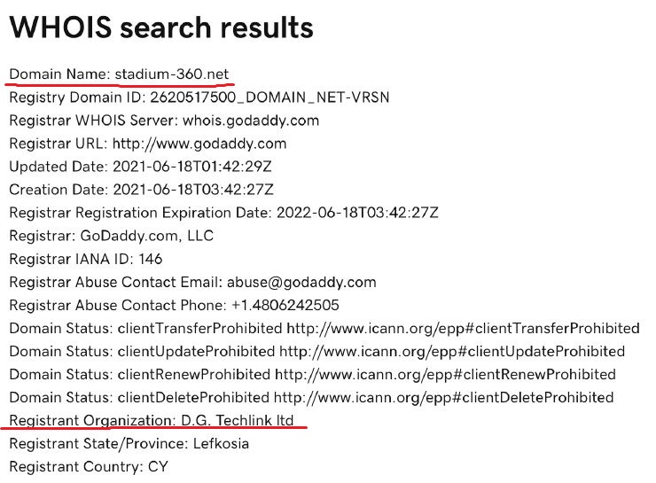This screenshot has width=656, height=483.
Task: Click the Registrar IANA ID 146 text
Action: pyautogui.click(x=86, y=259)
